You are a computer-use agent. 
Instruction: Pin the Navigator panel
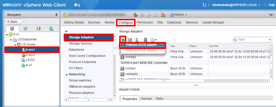tap(56, 15)
